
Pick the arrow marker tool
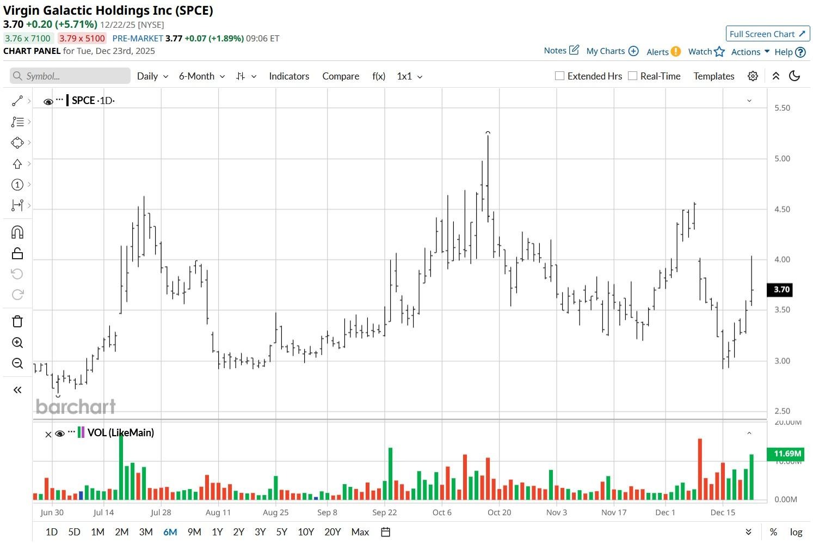tap(17, 164)
